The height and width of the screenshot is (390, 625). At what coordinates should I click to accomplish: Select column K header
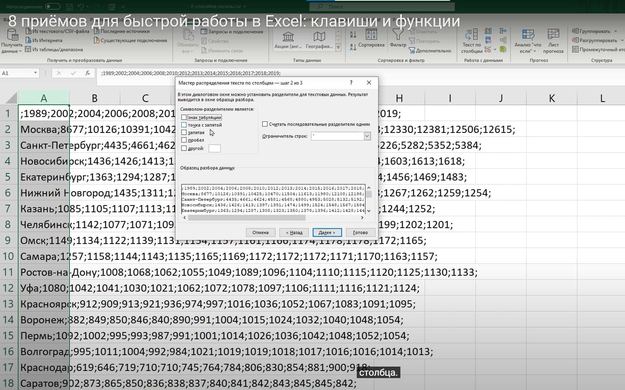pos(552,98)
